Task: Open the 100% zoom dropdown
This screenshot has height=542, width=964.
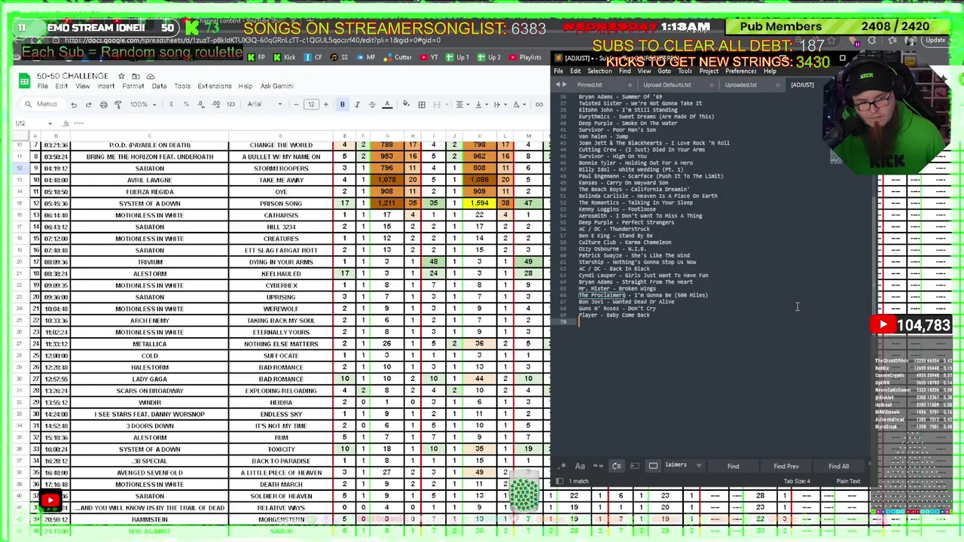Action: [143, 105]
